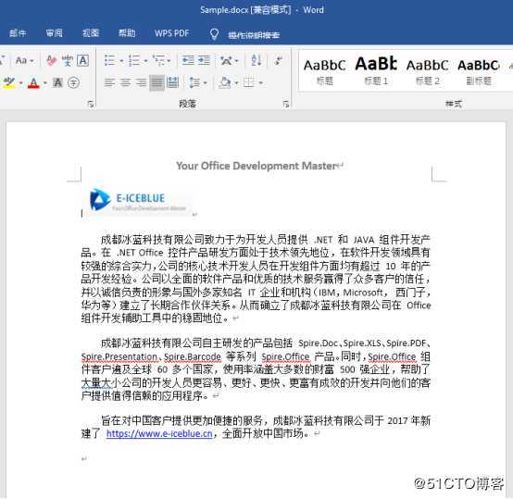The width and height of the screenshot is (513, 499).
Task: Open line spacing dropdown arrow
Action: (x=206, y=82)
